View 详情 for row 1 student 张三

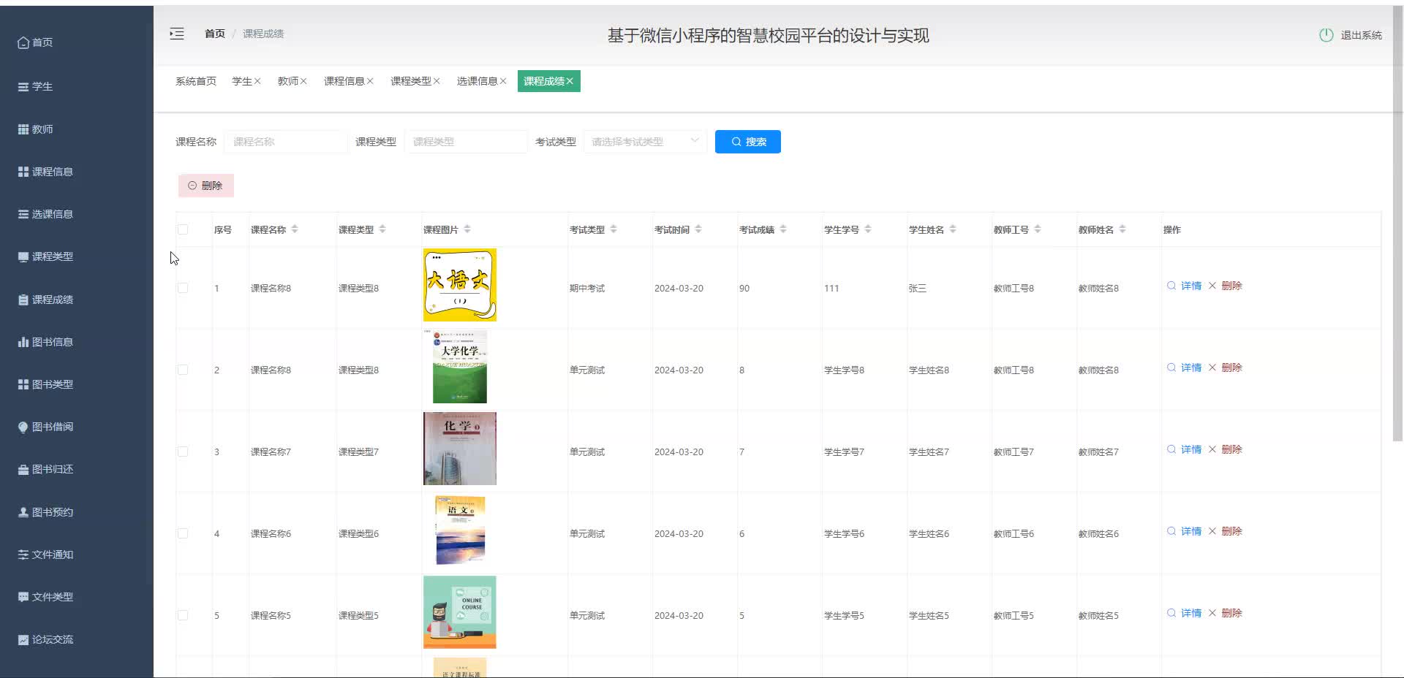1184,286
